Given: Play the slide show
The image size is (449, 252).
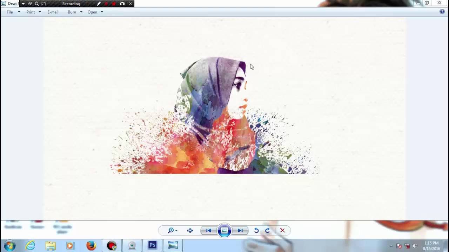Looking at the screenshot, I should click(224, 230).
